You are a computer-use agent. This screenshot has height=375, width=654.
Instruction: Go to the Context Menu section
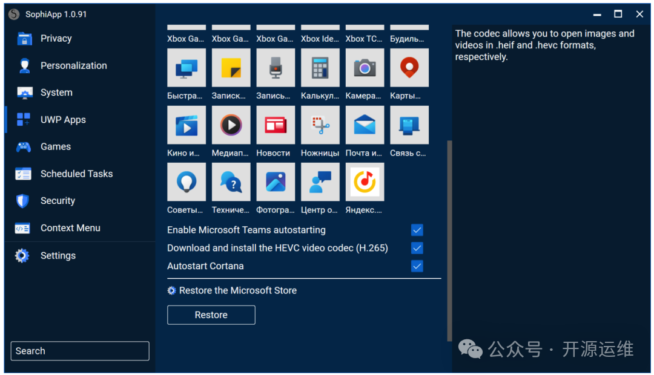[x=70, y=228]
